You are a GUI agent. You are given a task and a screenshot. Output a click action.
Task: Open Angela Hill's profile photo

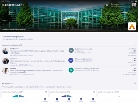5,61
